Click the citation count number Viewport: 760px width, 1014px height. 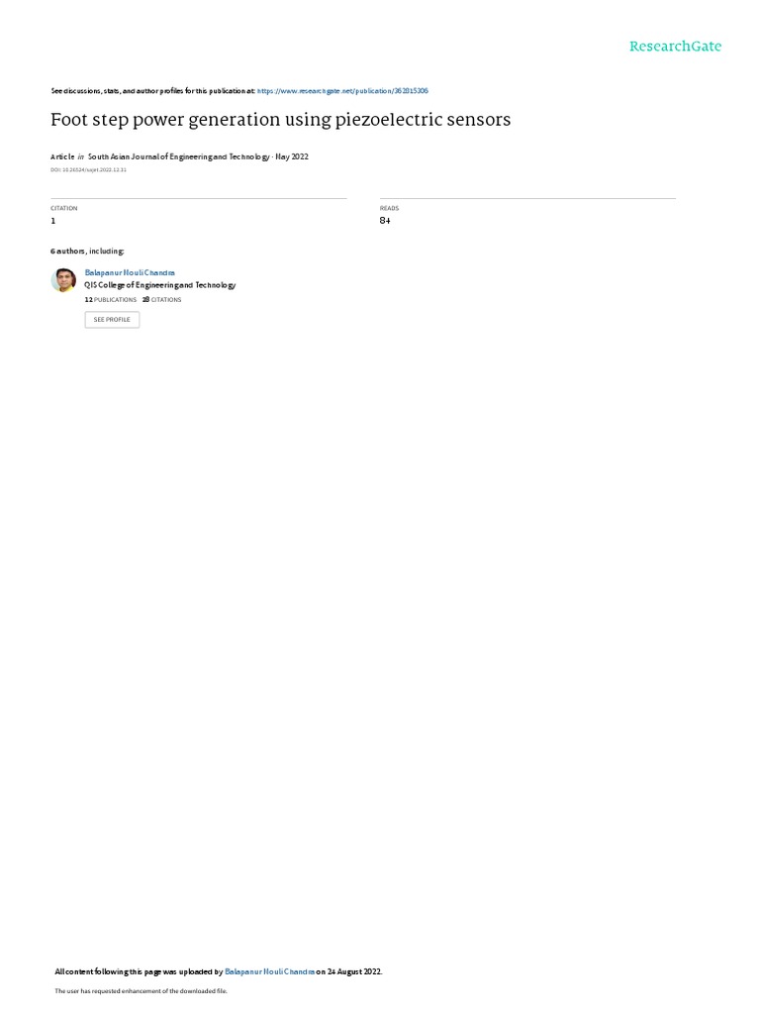pos(53,221)
